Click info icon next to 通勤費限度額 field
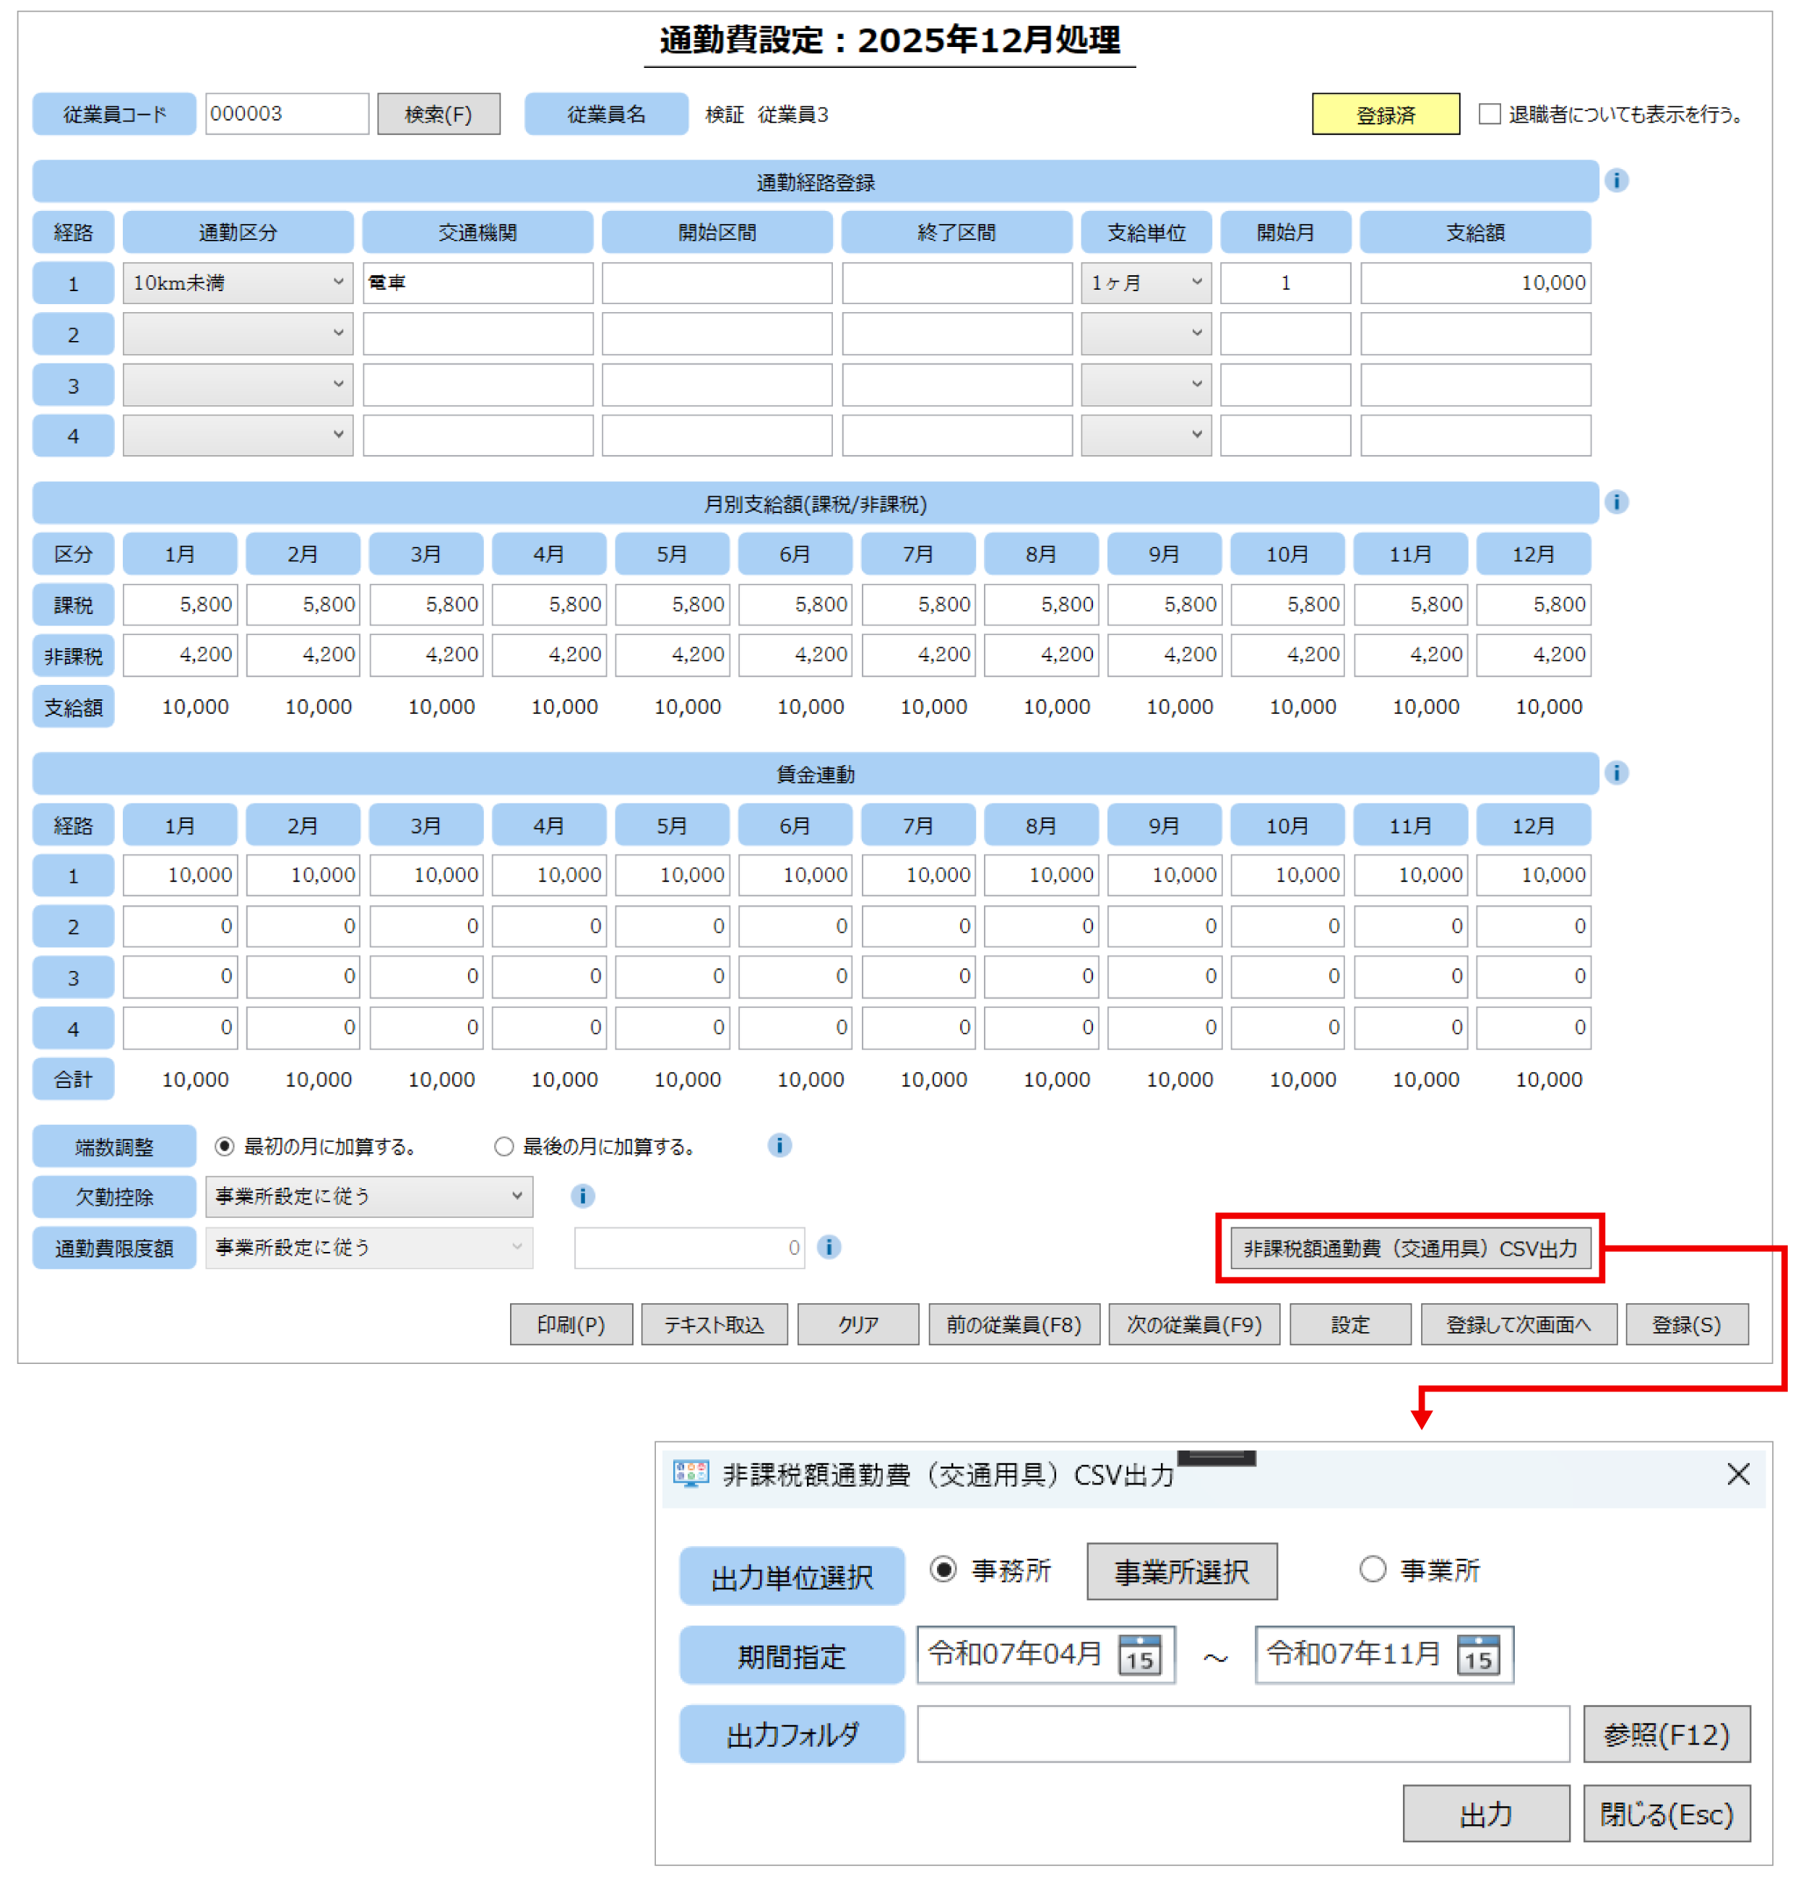1806x1887 pixels. tap(829, 1248)
